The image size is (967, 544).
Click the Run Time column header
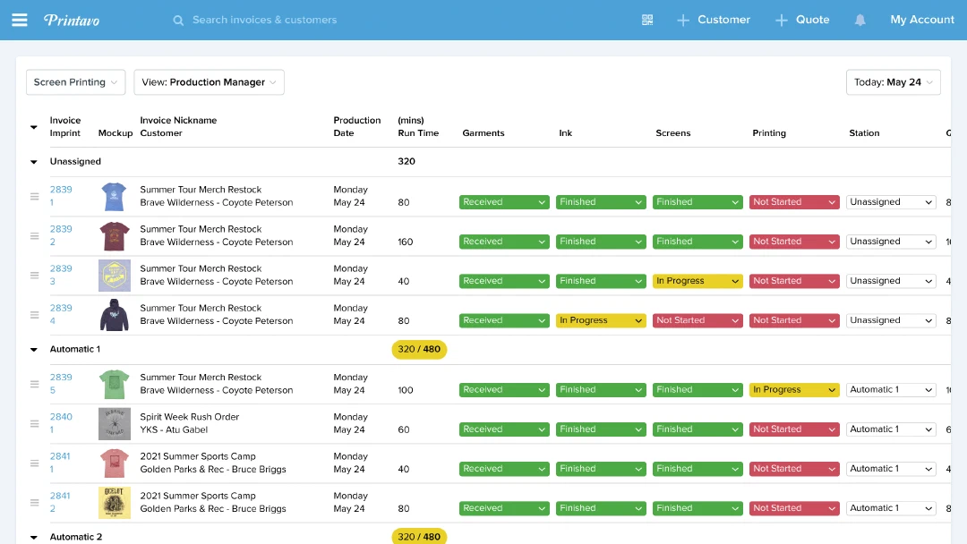[418, 126]
